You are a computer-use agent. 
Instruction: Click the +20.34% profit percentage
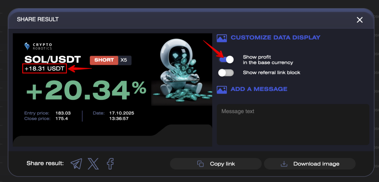pos(85,91)
